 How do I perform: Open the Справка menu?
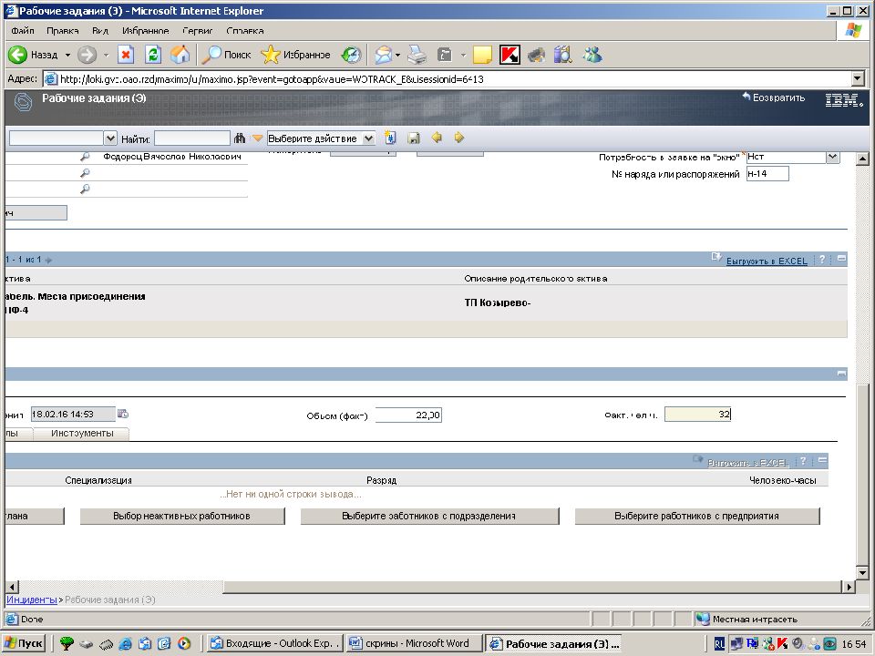(245, 31)
